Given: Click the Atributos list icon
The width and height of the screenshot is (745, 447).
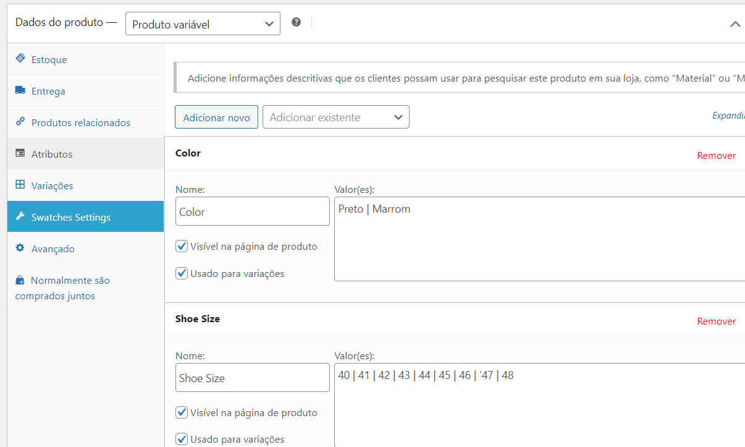Looking at the screenshot, I should (x=20, y=153).
